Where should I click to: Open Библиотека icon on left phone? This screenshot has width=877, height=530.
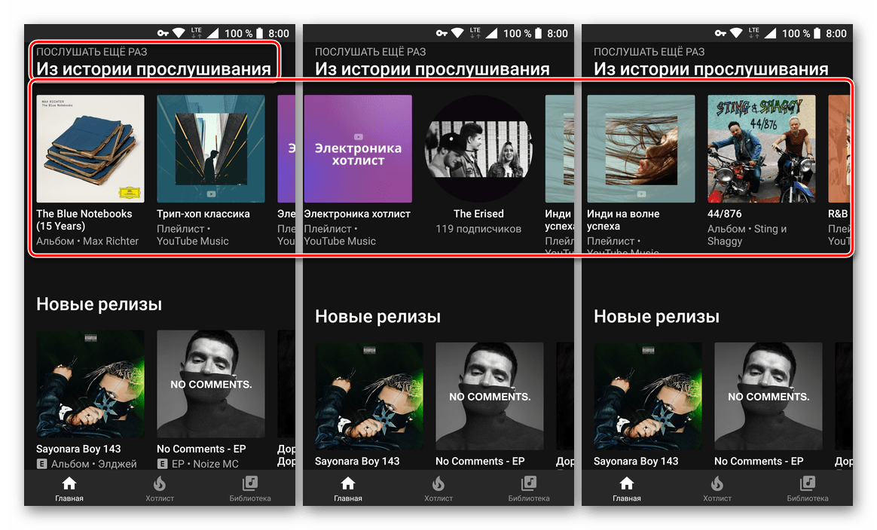coord(250,483)
